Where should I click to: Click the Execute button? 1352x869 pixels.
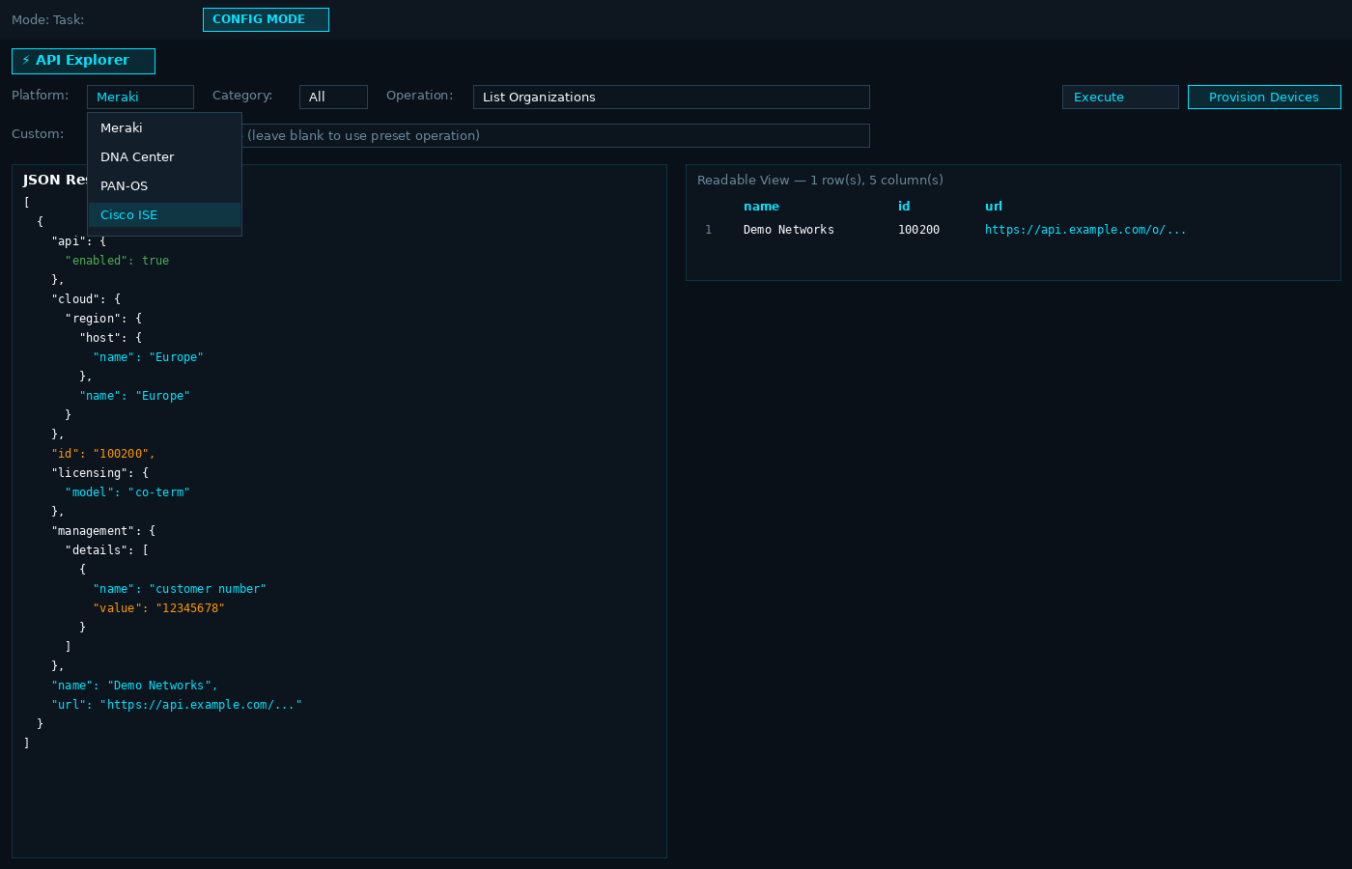coord(1119,97)
